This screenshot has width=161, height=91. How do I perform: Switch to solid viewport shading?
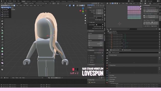(x=81, y=6)
